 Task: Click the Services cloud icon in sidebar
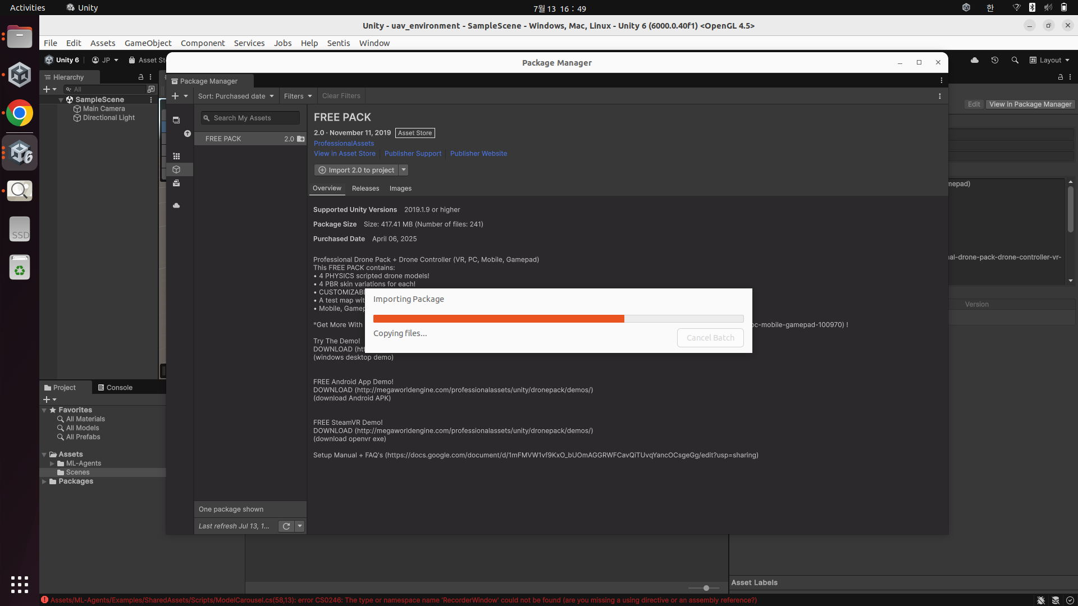tap(176, 205)
